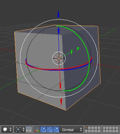This screenshot has width=120, height=134.
Task: Select layer 3 button
Action: 93,128
